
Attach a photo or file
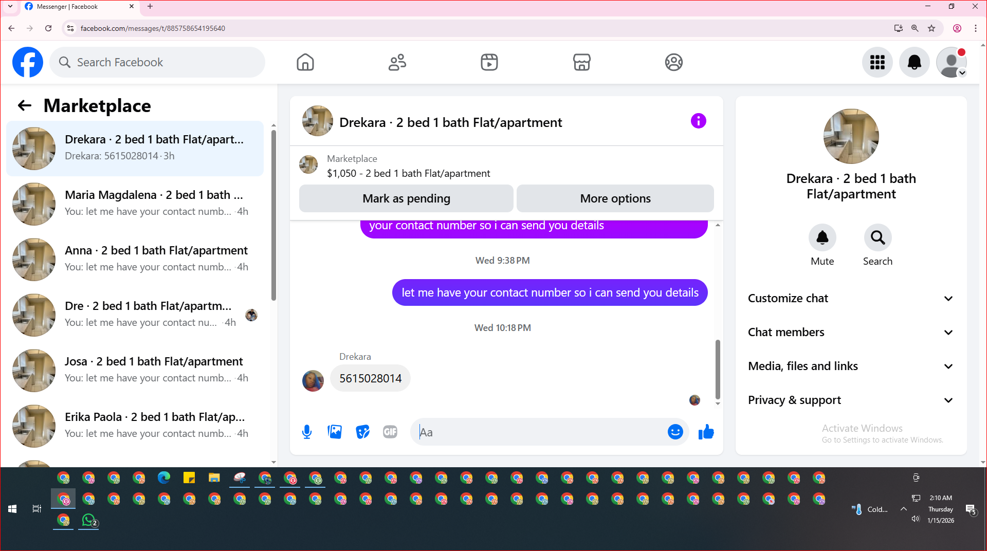coord(335,432)
